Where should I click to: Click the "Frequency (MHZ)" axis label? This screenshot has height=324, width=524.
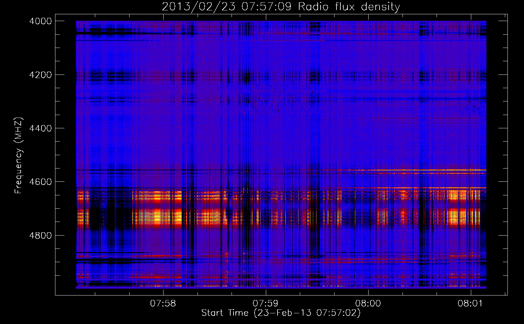click(x=18, y=156)
